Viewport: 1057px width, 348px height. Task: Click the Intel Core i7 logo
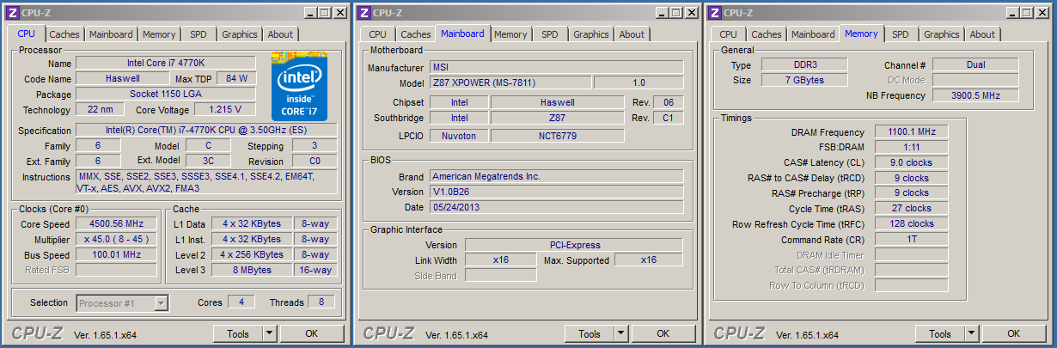tap(299, 86)
